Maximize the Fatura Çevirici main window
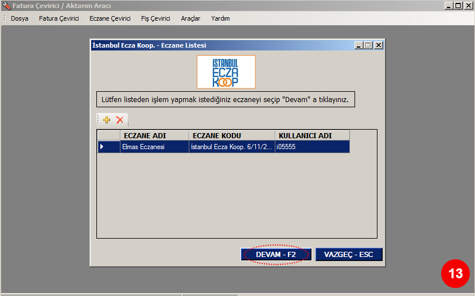Image resolution: width=475 pixels, height=296 pixels. click(x=458, y=6)
